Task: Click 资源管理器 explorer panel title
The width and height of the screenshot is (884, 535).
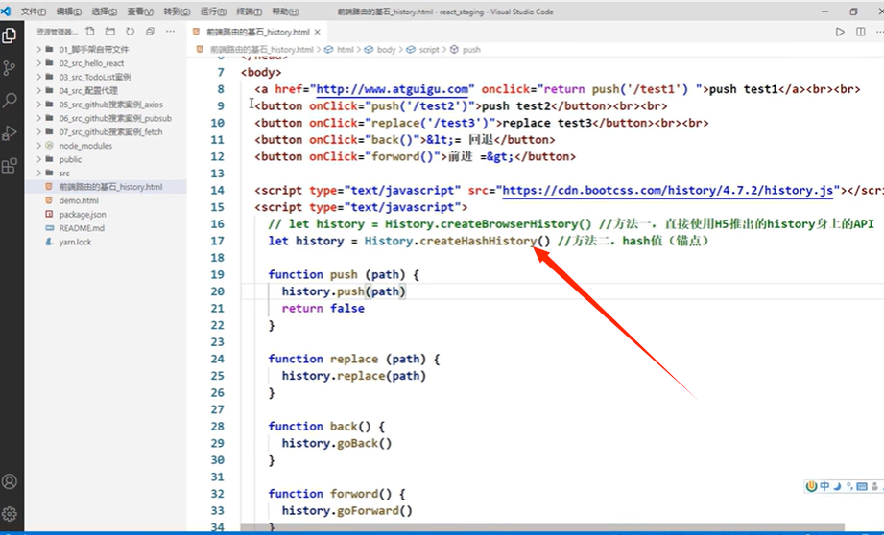Action: tap(55, 32)
